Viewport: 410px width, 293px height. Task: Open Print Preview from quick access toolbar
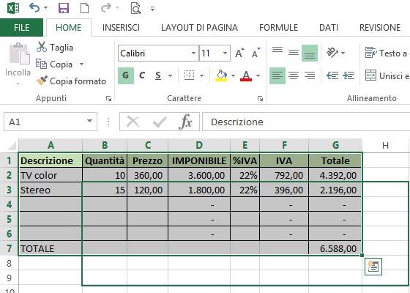136,8
